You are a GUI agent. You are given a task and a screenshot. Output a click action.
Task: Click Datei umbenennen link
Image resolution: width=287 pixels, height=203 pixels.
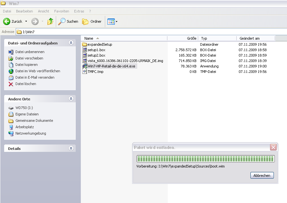(x=30, y=52)
